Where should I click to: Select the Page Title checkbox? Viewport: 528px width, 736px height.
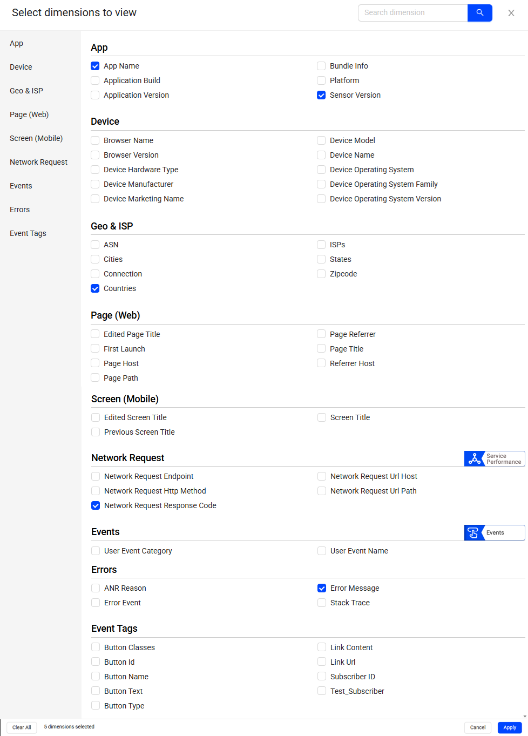point(321,349)
